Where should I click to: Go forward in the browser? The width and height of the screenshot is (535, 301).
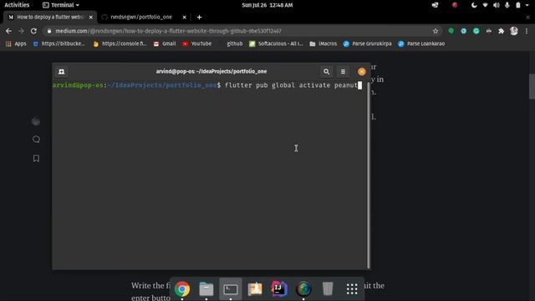[x=21, y=31]
